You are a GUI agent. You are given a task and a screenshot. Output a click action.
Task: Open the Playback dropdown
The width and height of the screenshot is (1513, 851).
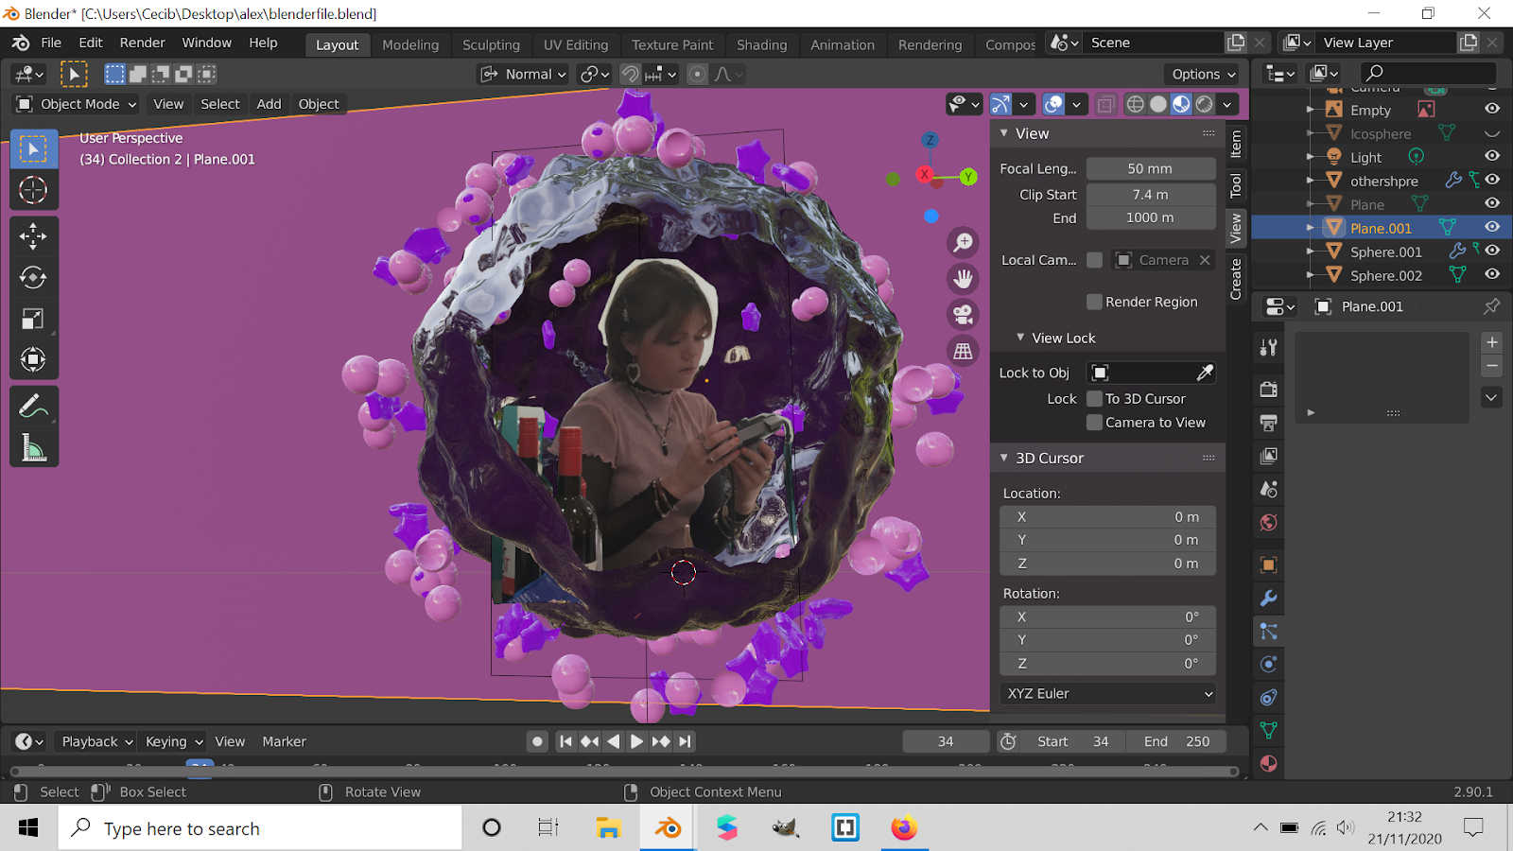point(96,741)
